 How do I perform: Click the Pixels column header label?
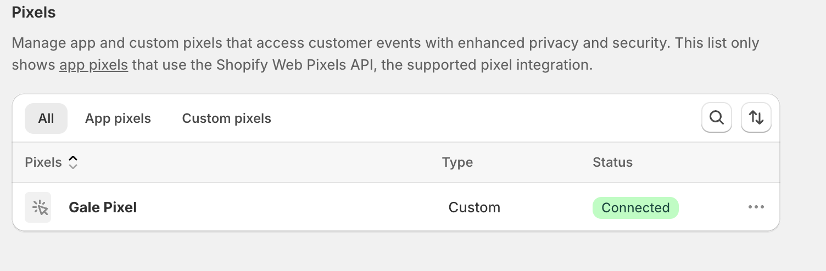coord(43,162)
